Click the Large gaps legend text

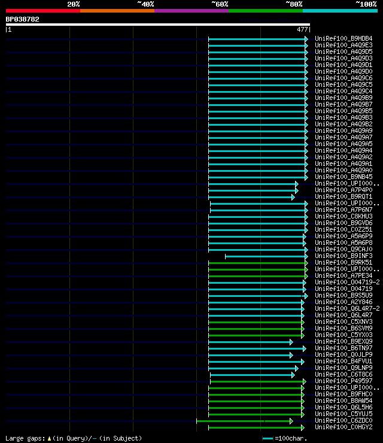point(74,438)
